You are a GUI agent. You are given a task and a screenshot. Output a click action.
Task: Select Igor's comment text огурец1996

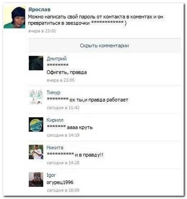click(60, 182)
